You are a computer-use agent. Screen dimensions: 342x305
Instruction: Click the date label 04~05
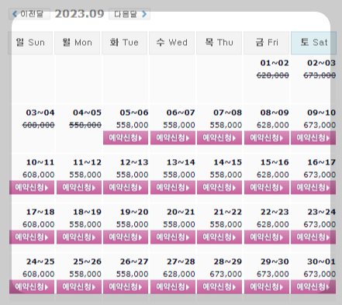pyautogui.click(x=87, y=113)
